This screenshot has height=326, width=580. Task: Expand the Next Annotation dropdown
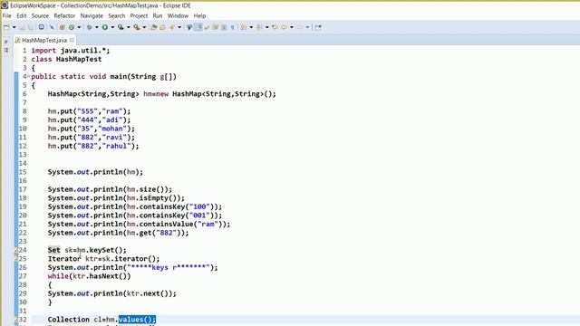pyautogui.click(x=251, y=27)
